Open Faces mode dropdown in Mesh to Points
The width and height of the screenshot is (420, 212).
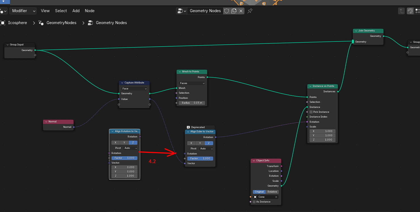(192, 83)
